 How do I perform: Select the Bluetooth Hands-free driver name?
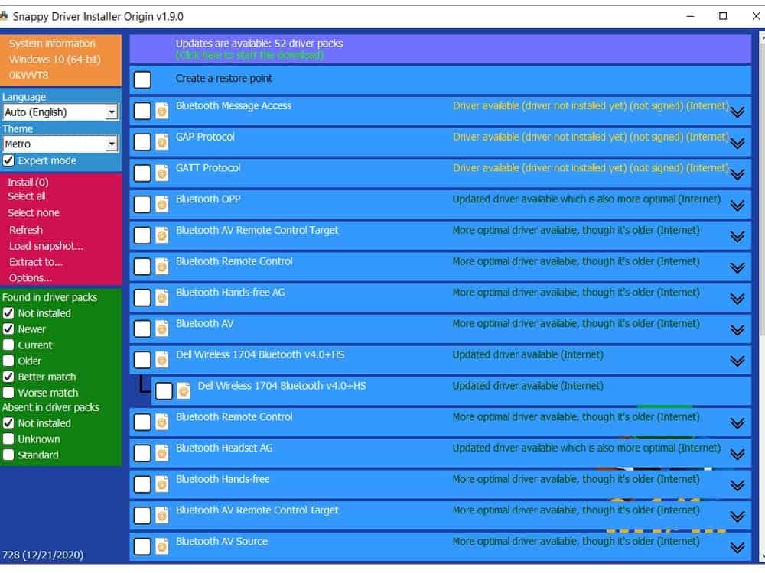click(223, 479)
